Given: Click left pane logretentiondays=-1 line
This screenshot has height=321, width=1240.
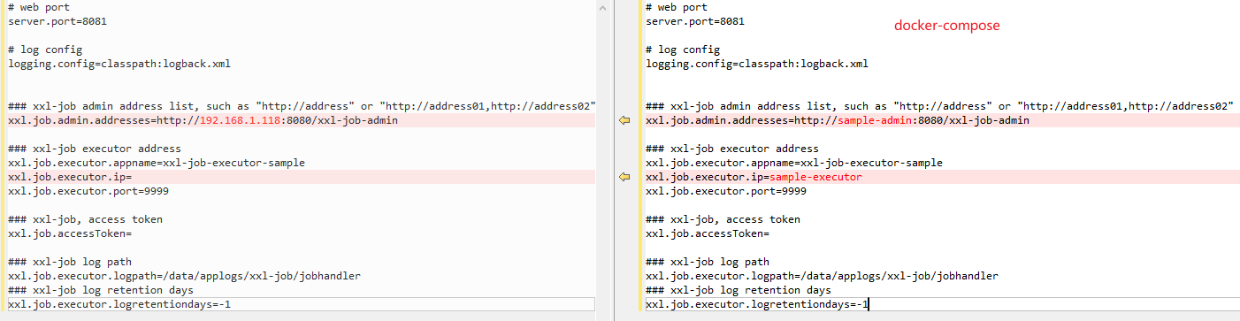Looking at the screenshot, I should [298, 304].
